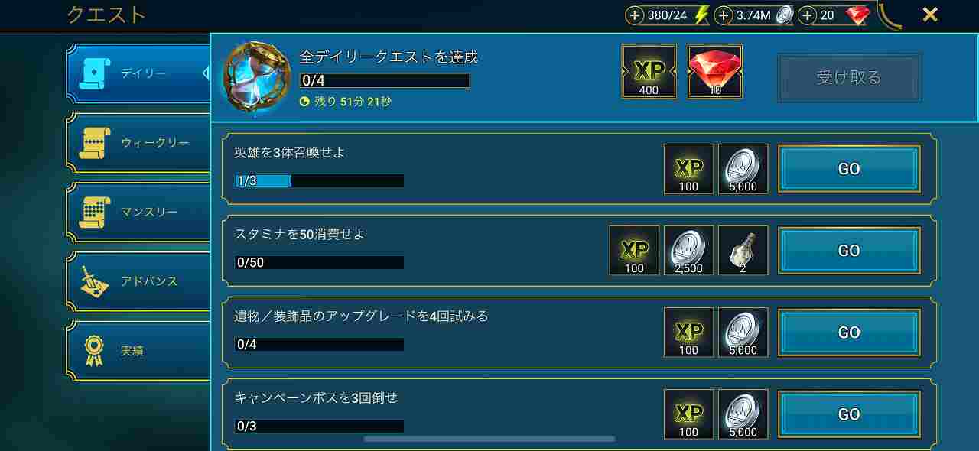Click the horizontal scrollbar at bottom of quest list
This screenshot has width=979, height=451.
pyautogui.click(x=489, y=439)
